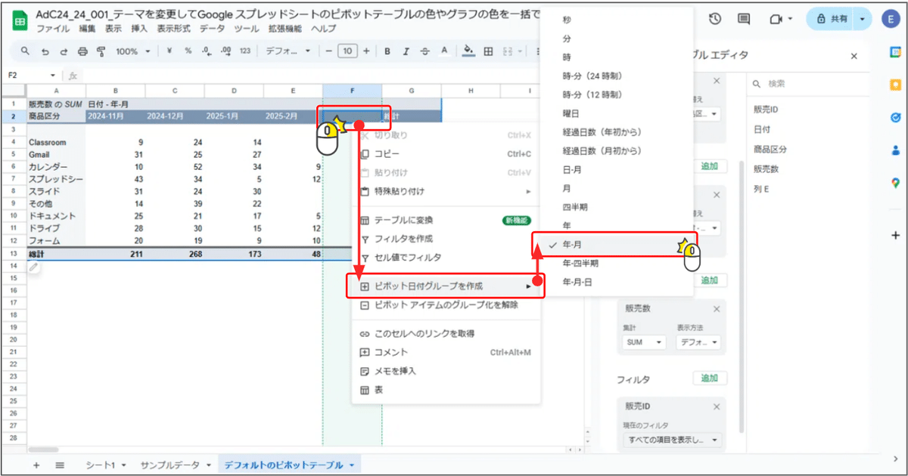
Task: Open Google Calendar side panel icon
Action: click(x=895, y=53)
